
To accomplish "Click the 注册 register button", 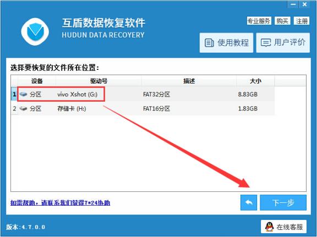I will coord(302,21).
